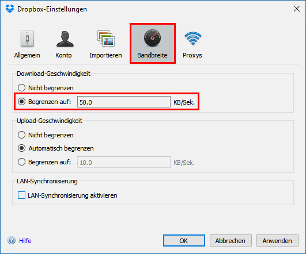Click the upload limit field showing 10.0

[x=124, y=162]
